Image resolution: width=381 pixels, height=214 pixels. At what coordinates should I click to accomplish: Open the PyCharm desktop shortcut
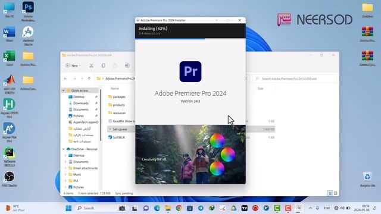pyautogui.click(x=10, y=157)
